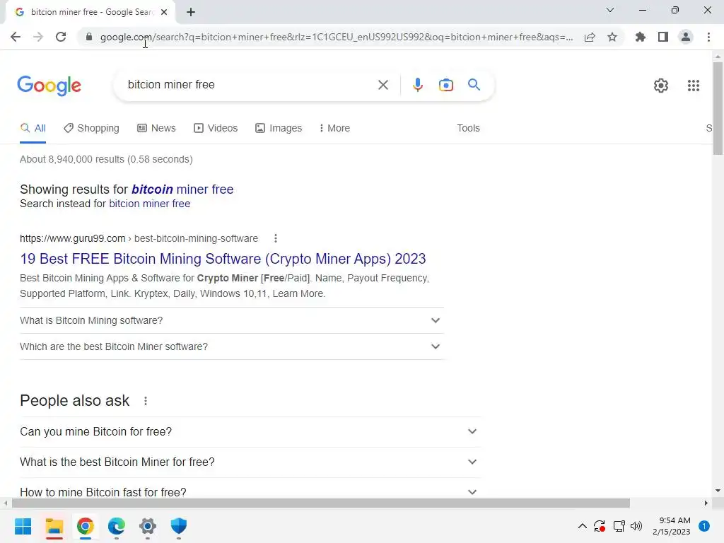The height and width of the screenshot is (543, 724).
Task: Expand "Can you mine Bitcoin for free?"
Action: (x=250, y=432)
